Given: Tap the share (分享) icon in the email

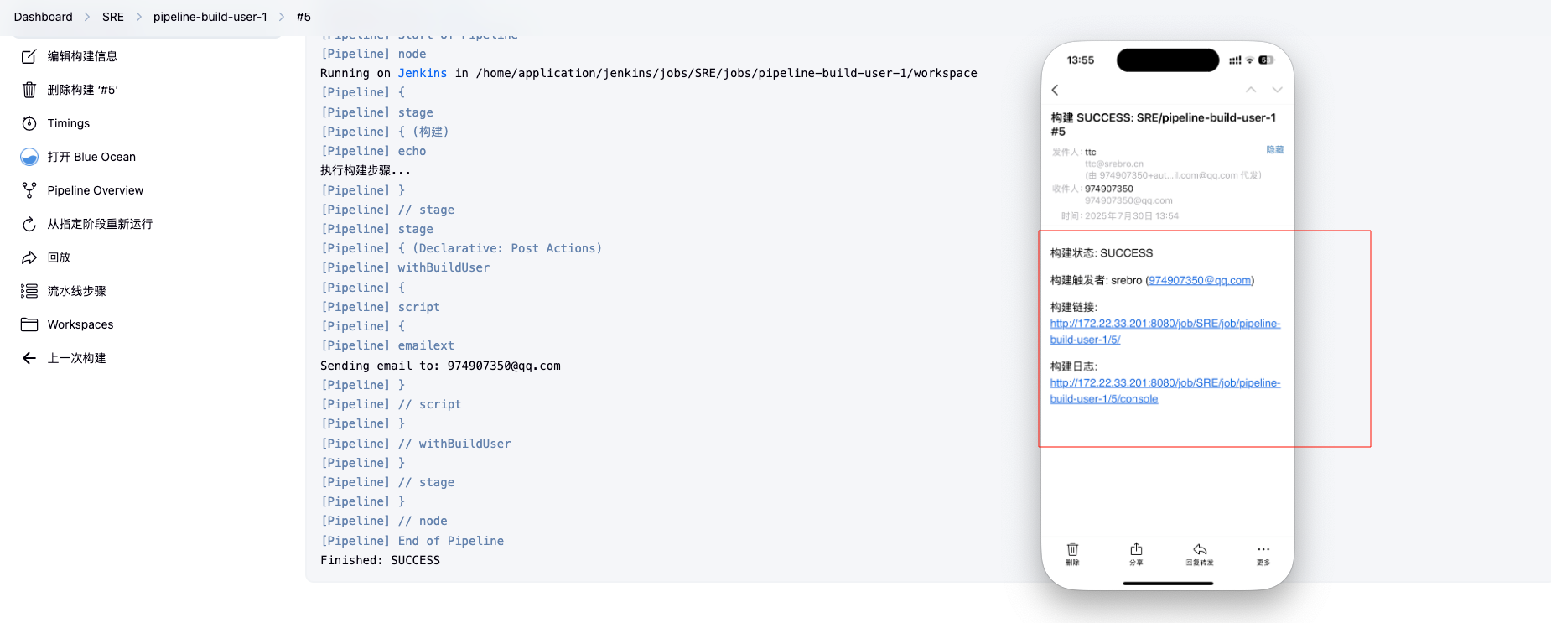Looking at the screenshot, I should (1136, 550).
